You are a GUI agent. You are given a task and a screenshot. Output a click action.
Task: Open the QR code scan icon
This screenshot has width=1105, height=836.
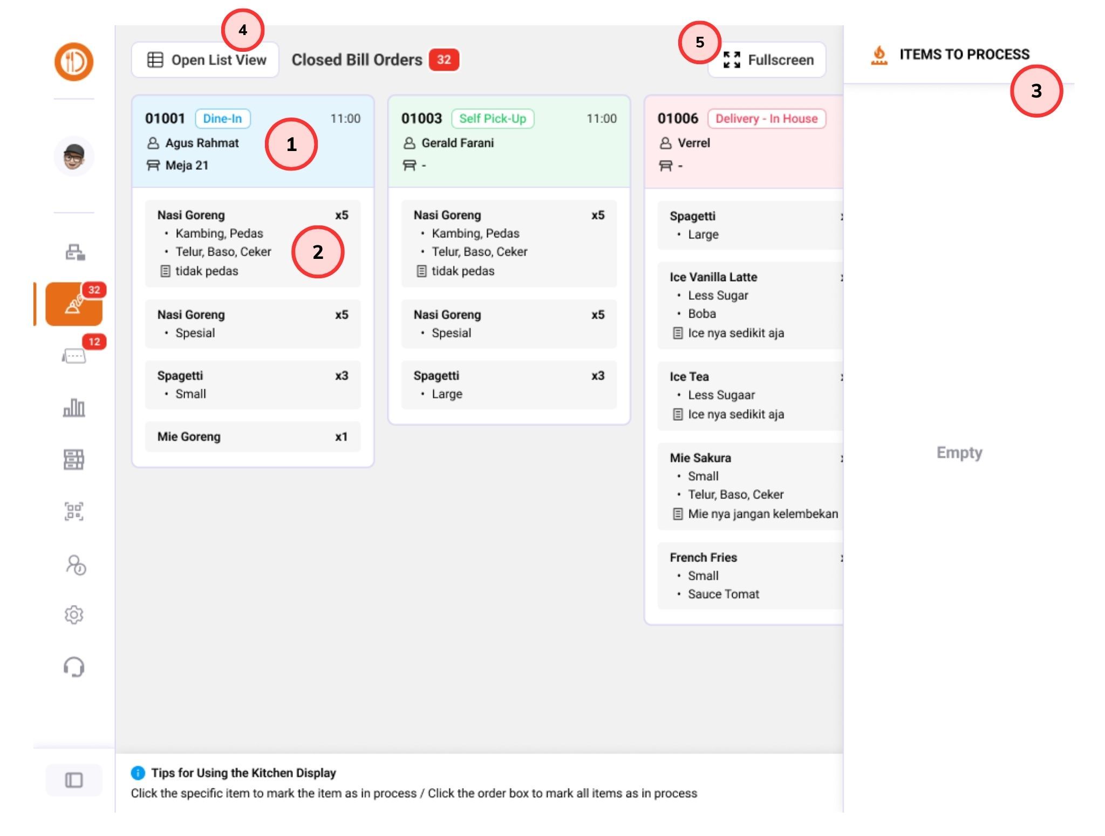(74, 511)
